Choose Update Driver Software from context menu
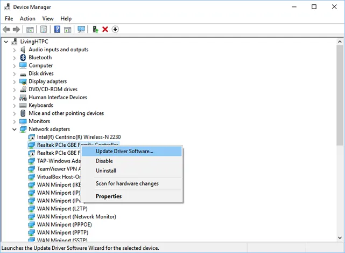The image size is (345, 253). point(132,152)
